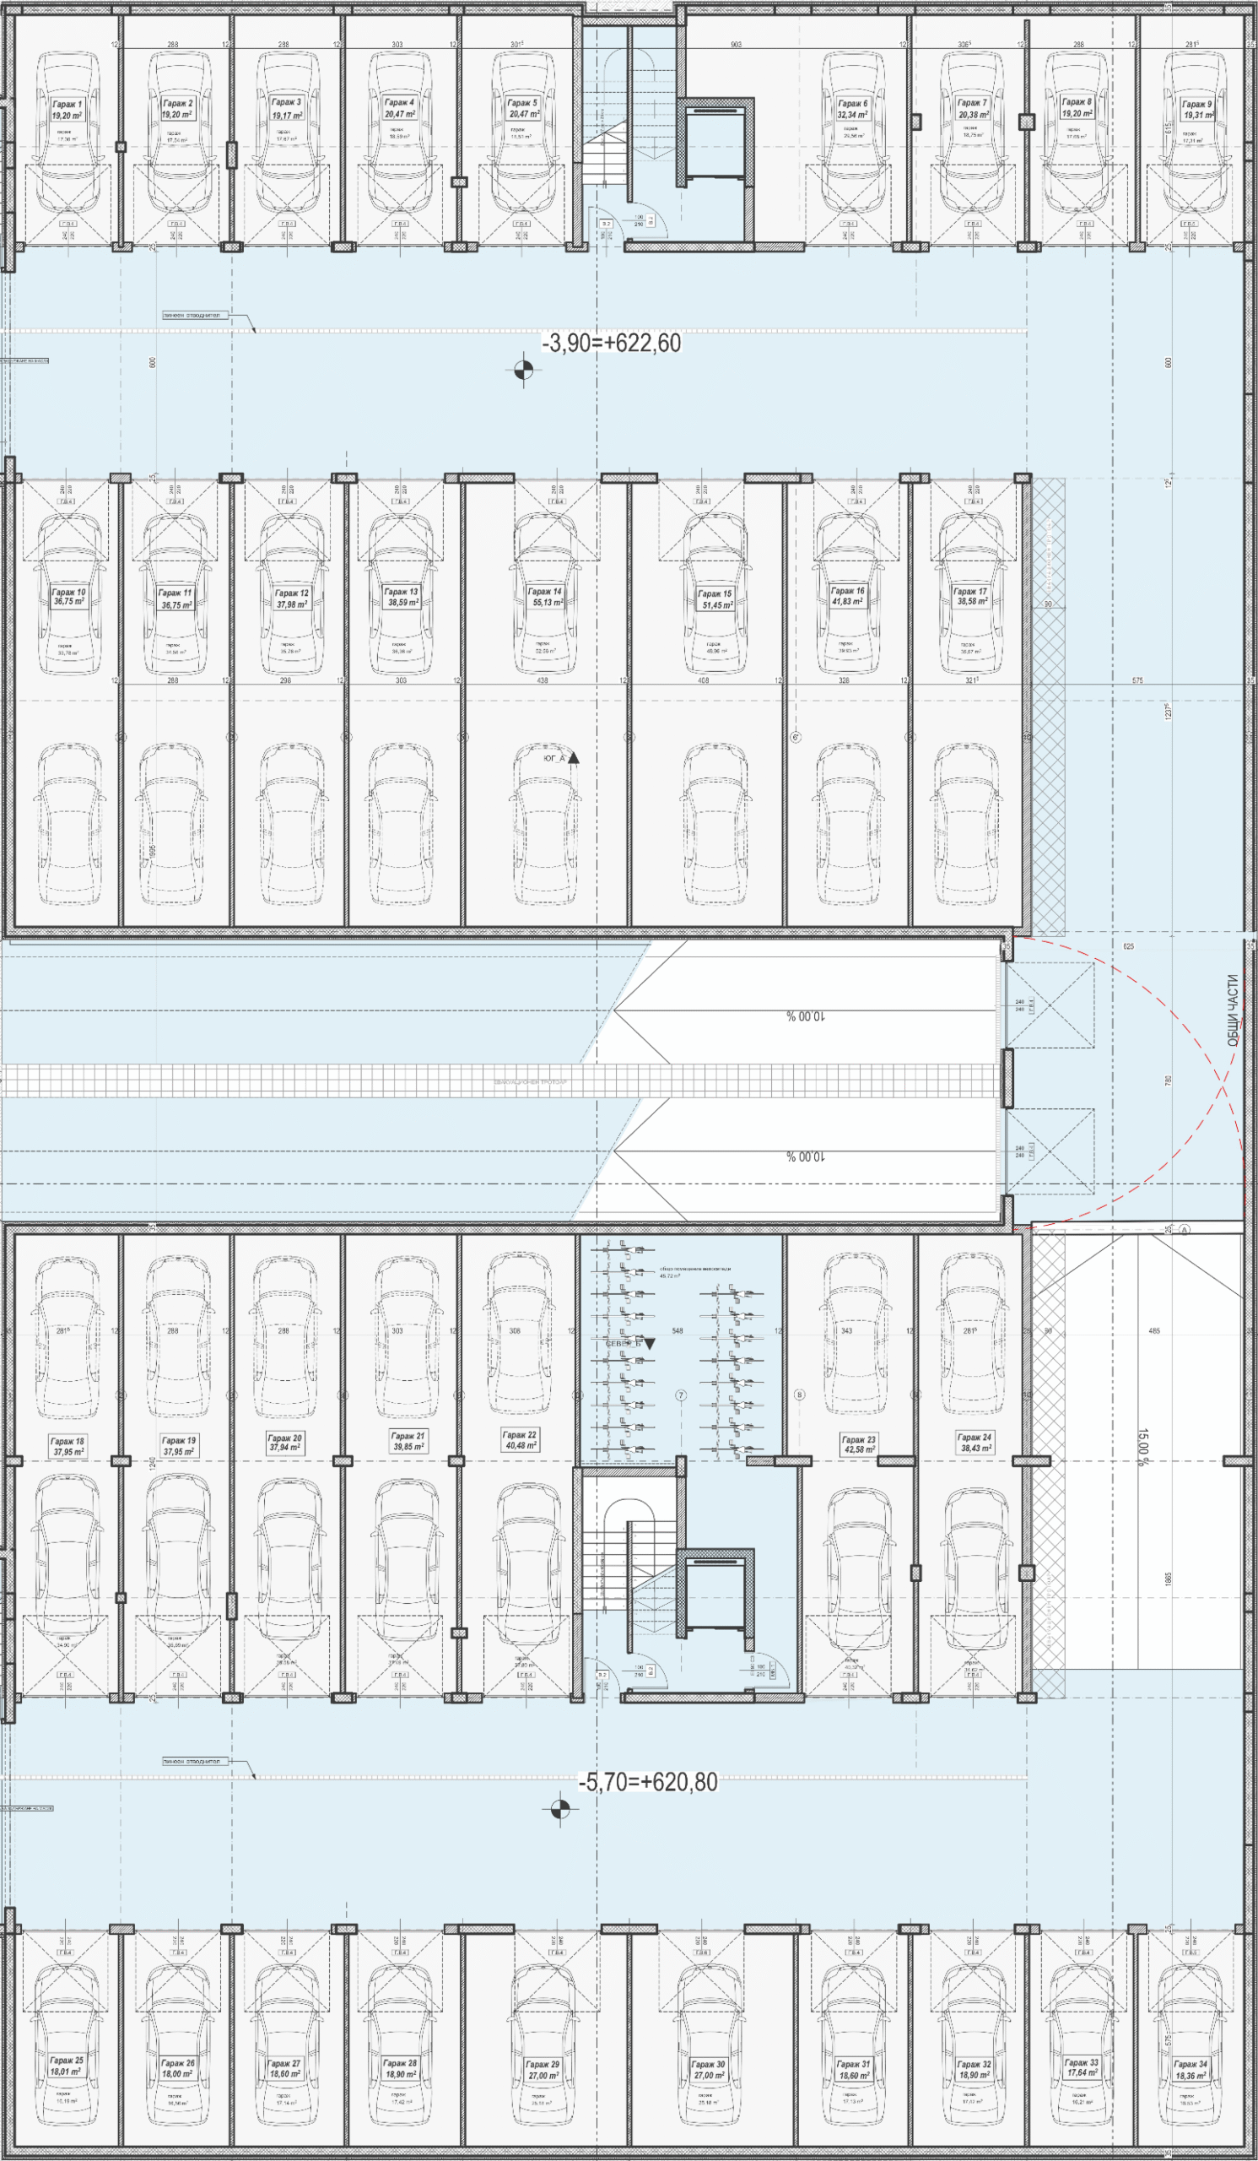Image resolution: width=1258 pixels, height=2161 pixels.
Task: Click the Гараж 14 55,13 m² label
Action: click(x=545, y=597)
